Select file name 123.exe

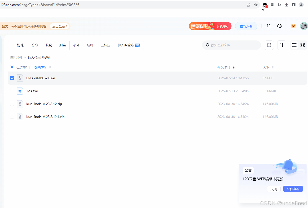[x=32, y=91]
